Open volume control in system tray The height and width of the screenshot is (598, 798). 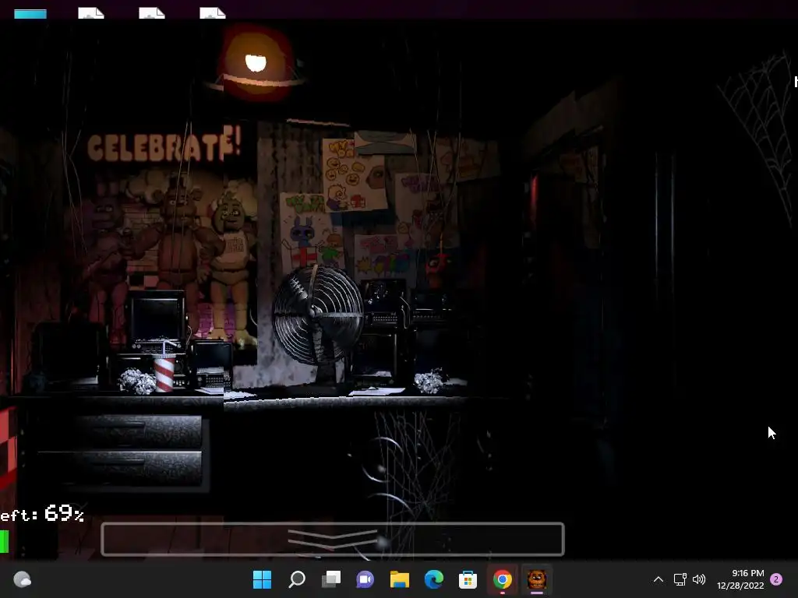pyautogui.click(x=699, y=579)
